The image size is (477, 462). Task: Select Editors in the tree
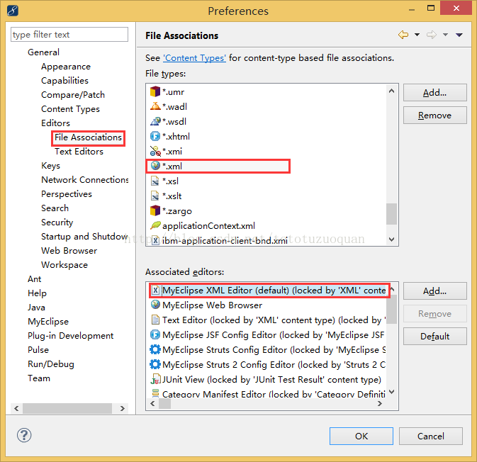coord(56,123)
